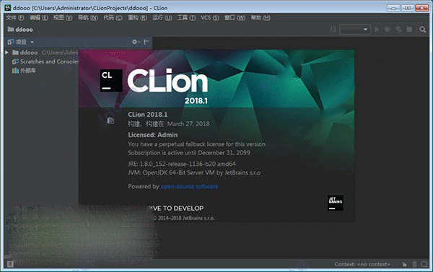Click the tool windows toggle icon in status bar
Image resolution: width=433 pixels, height=272 pixels.
click(10, 264)
